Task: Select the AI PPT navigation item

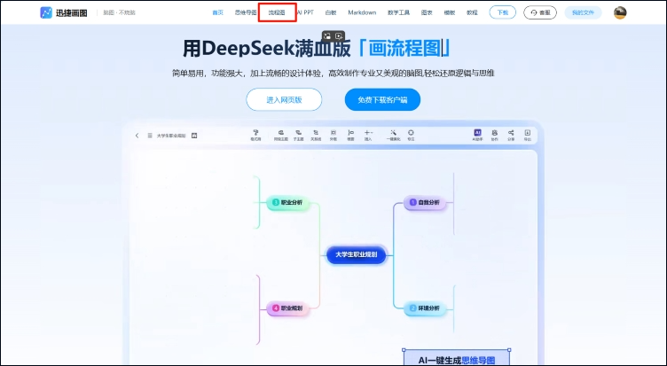Action: 305,12
